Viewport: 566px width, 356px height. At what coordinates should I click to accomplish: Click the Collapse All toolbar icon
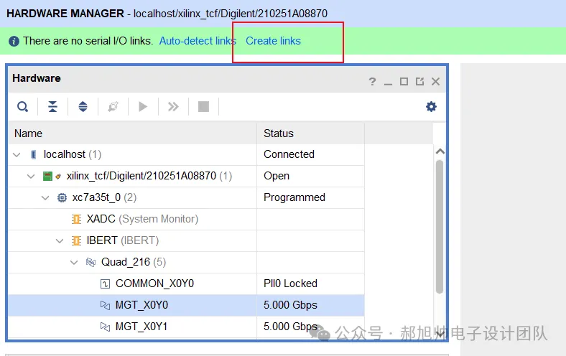pyautogui.click(x=52, y=107)
